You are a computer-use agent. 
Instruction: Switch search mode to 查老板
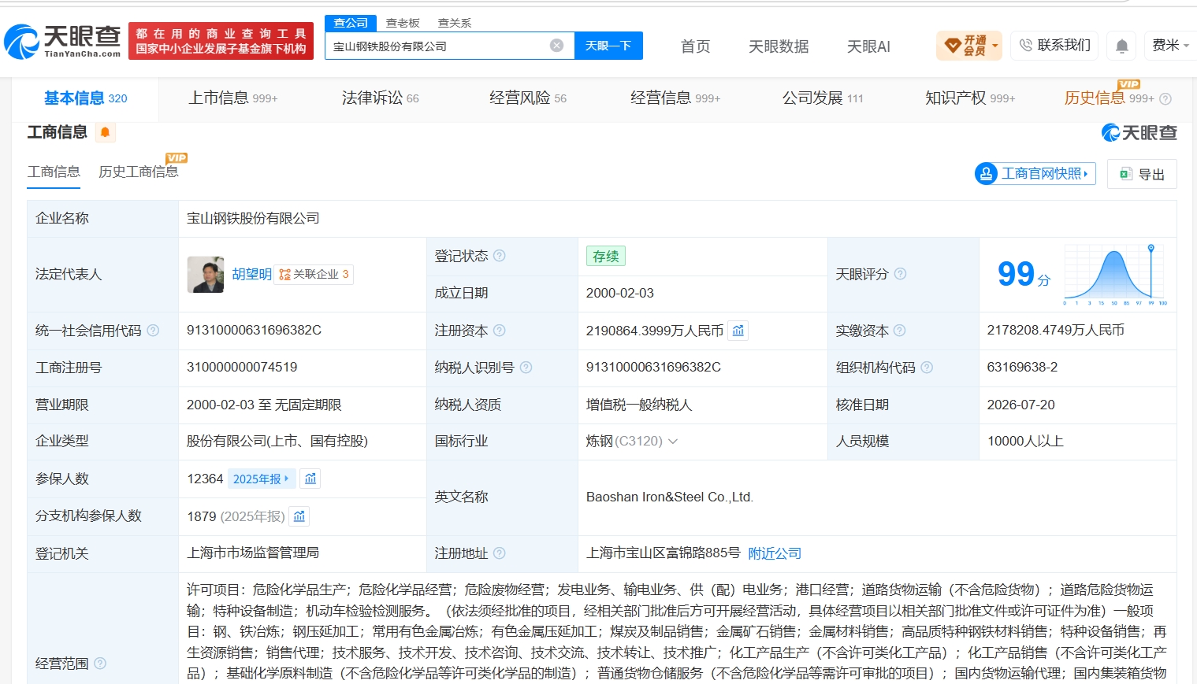coord(403,23)
